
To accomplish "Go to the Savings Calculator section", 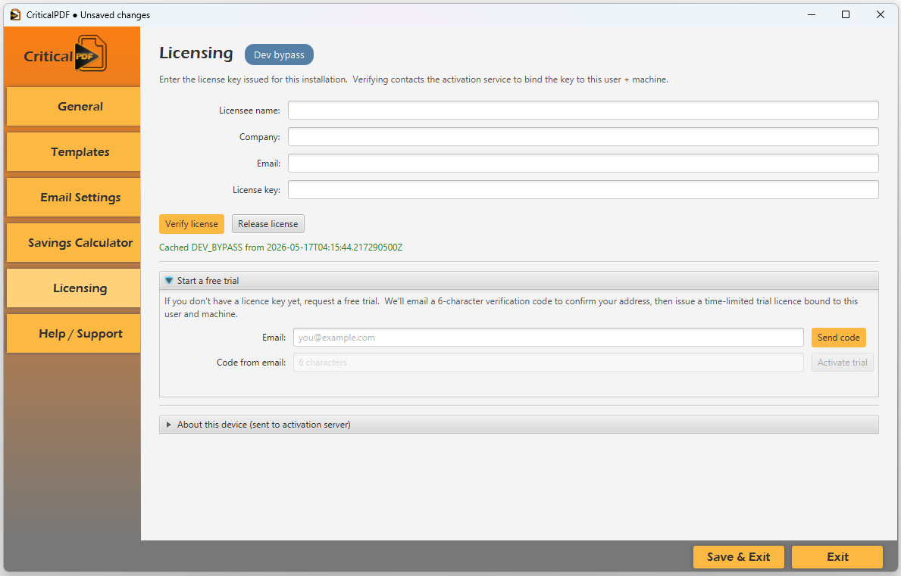I will coord(73,242).
